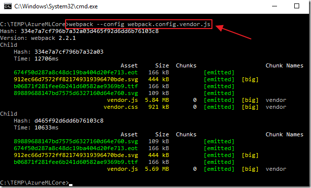311x188 pixels.
Task: Click vendor.js in the 5.69 MB row
Action: [122, 169]
